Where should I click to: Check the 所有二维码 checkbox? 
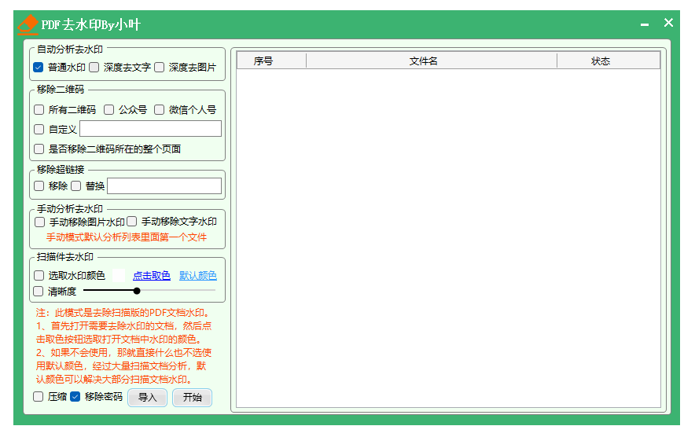(x=39, y=110)
